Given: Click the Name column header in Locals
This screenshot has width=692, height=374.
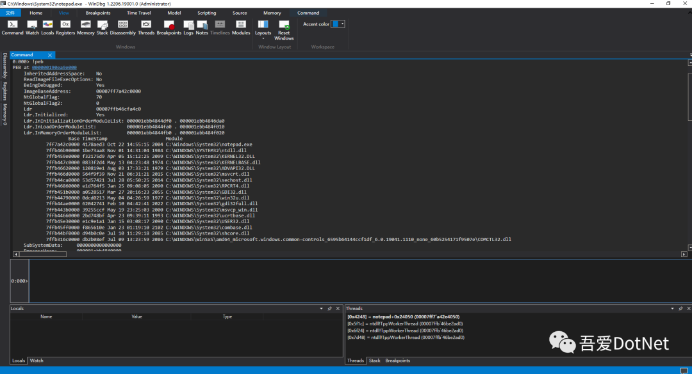Looking at the screenshot, I should coord(46,316).
